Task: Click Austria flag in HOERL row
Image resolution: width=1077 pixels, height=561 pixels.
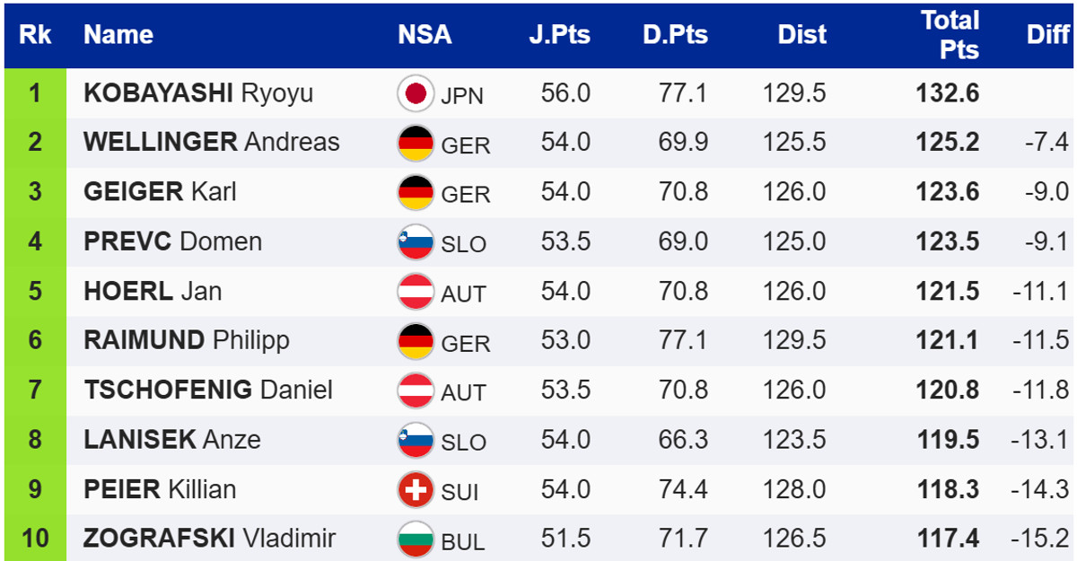Action: coord(416,292)
